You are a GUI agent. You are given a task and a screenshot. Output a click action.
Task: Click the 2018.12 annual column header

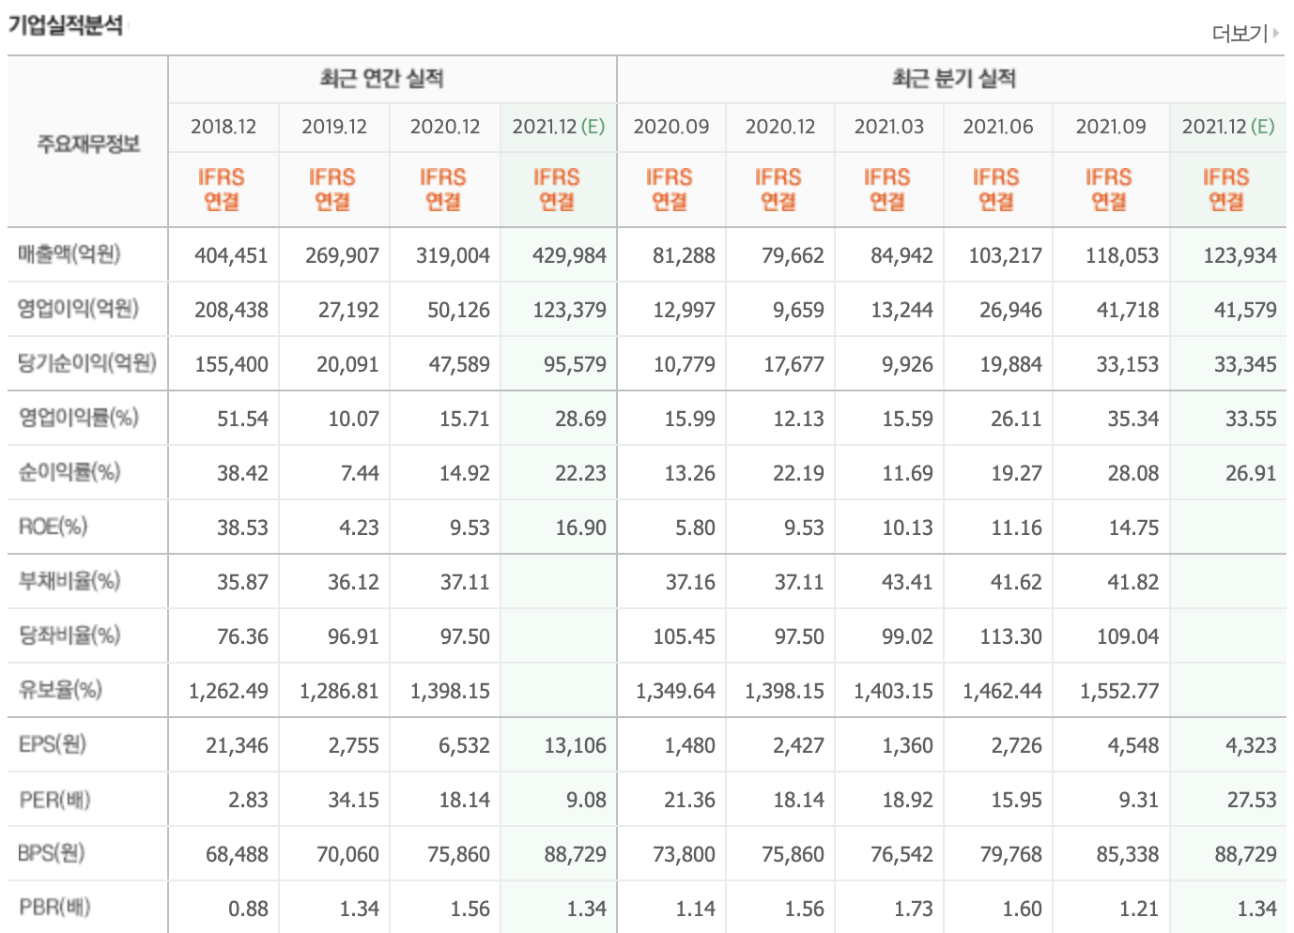[223, 127]
